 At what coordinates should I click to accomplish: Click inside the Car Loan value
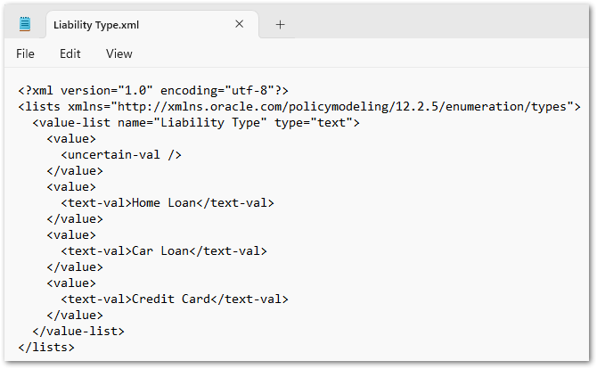pos(159,250)
